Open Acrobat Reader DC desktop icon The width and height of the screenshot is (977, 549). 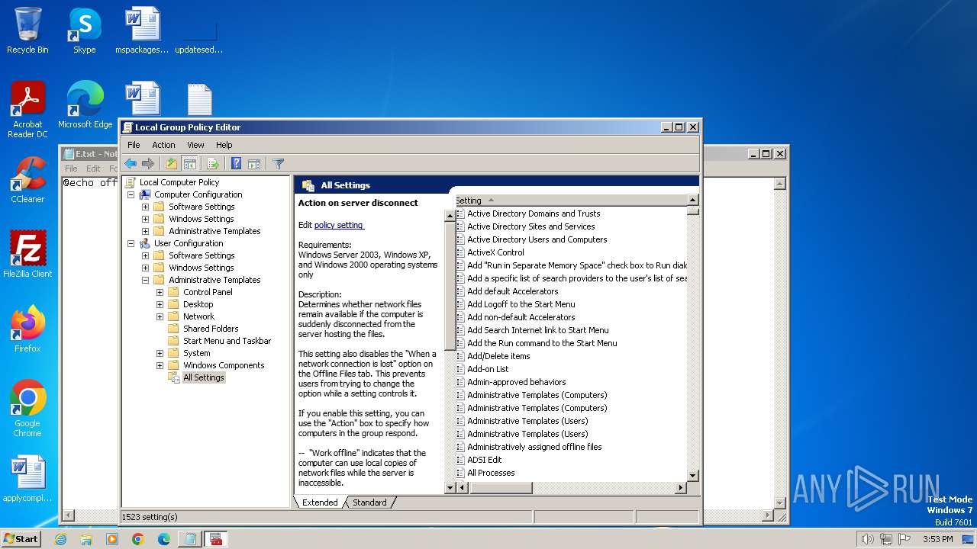tap(27, 110)
